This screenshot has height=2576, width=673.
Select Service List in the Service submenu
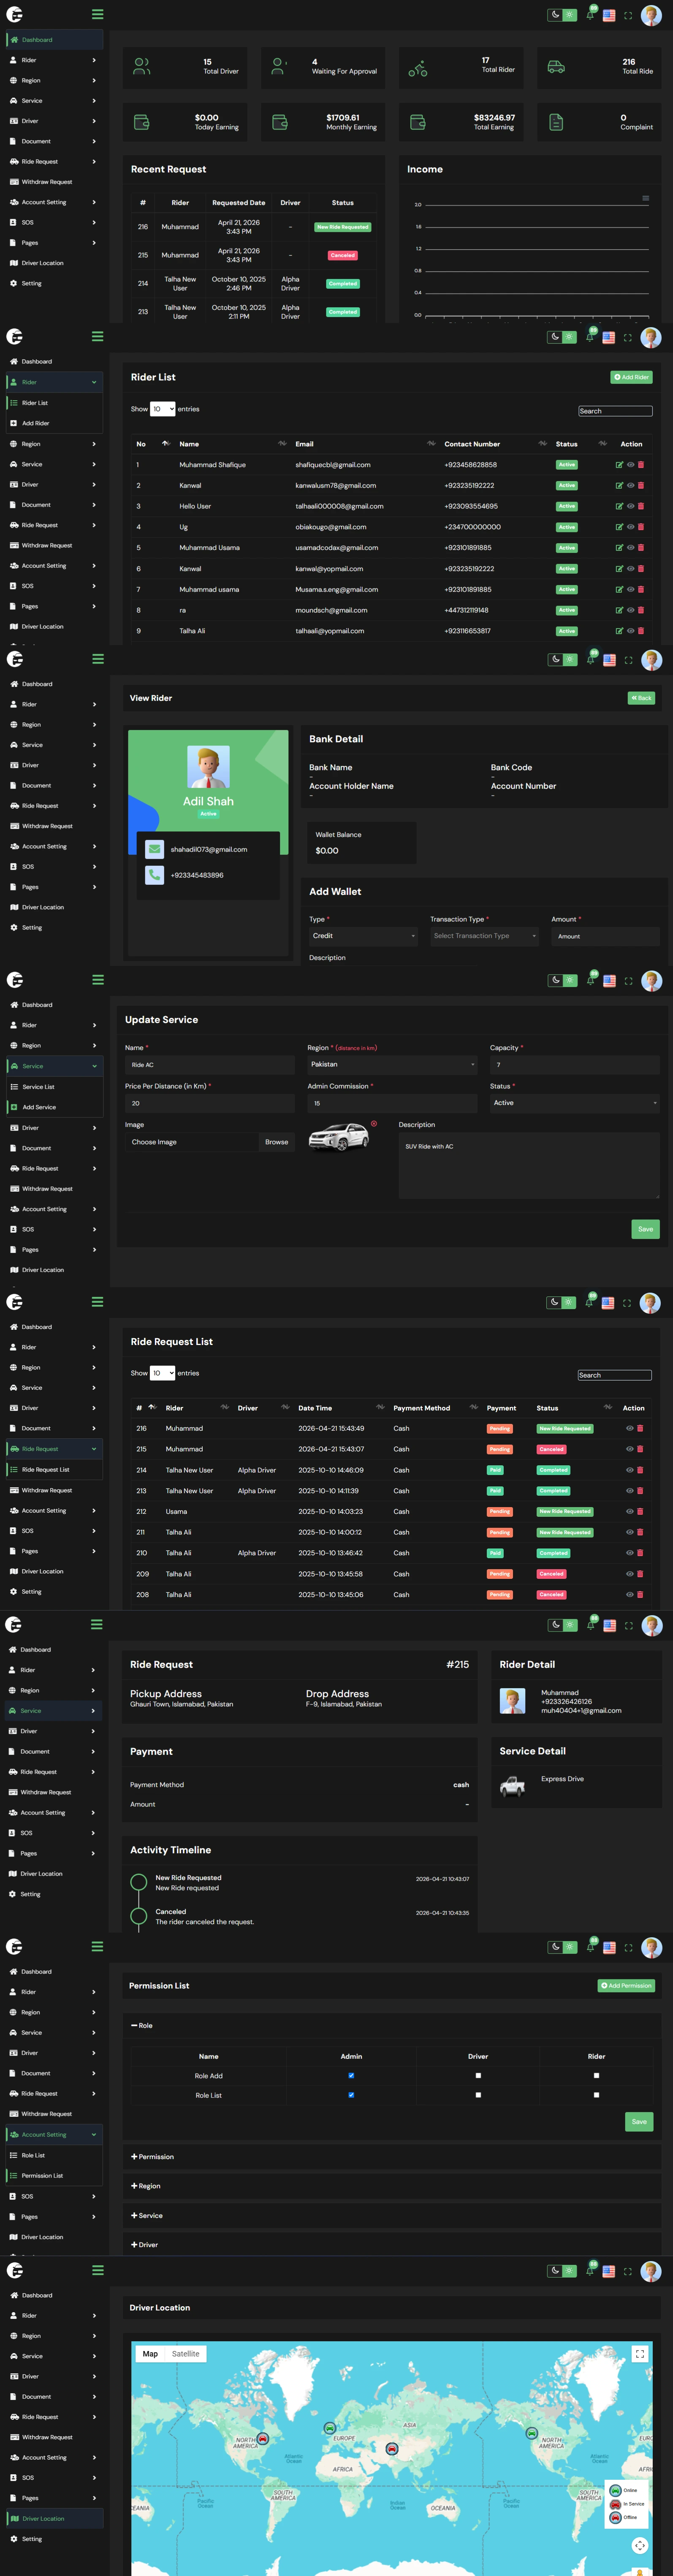39,1087
